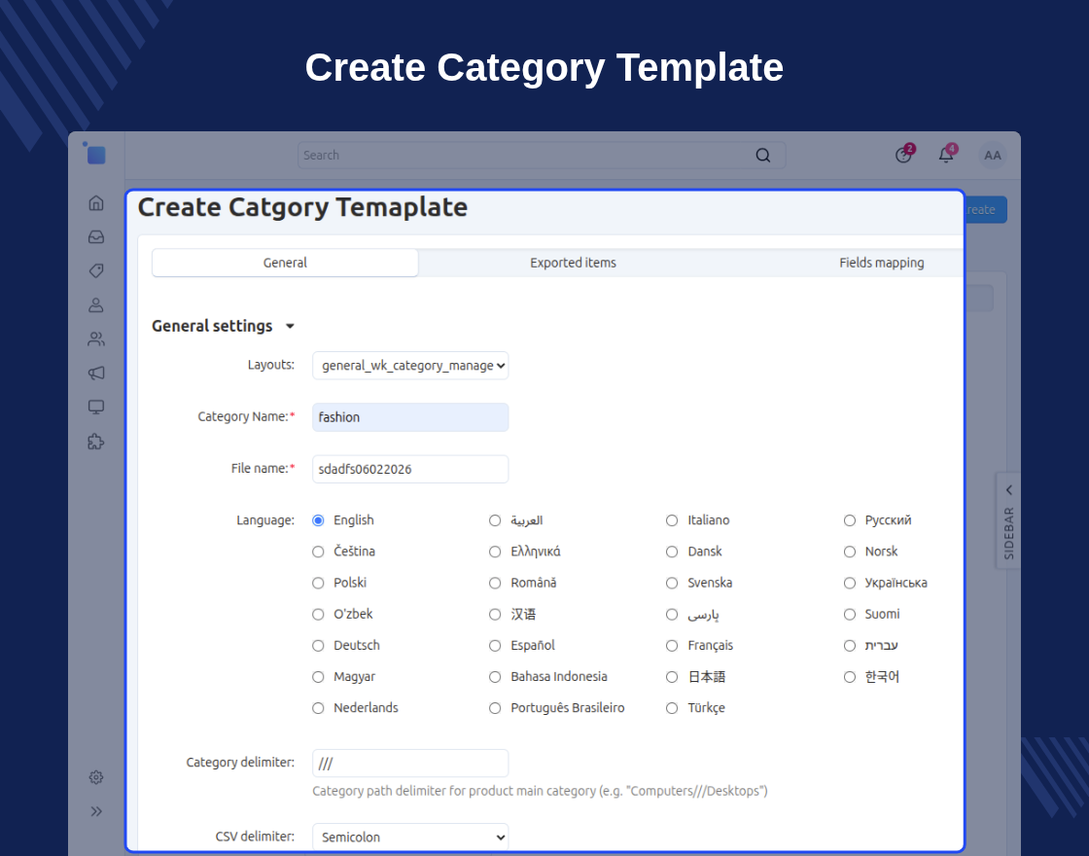The height and width of the screenshot is (856, 1089).
Task: Open the home icon in sidebar
Action: (96, 203)
